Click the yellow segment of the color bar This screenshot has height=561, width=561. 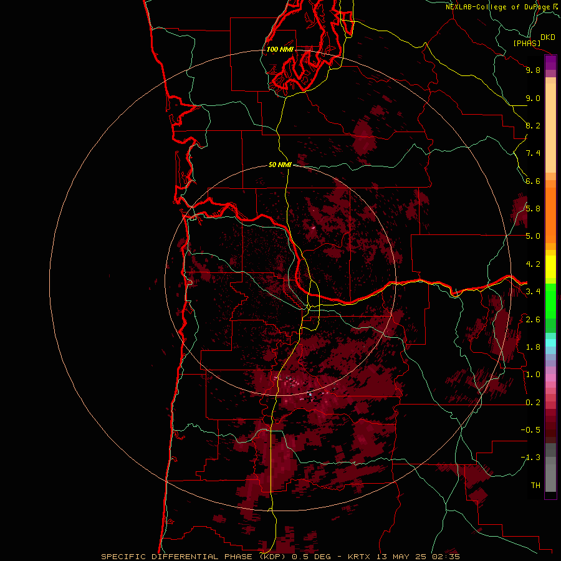coord(550,267)
